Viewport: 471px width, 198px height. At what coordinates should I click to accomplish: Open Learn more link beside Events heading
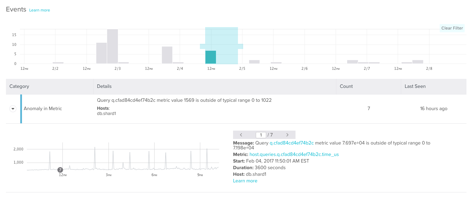[x=39, y=10]
